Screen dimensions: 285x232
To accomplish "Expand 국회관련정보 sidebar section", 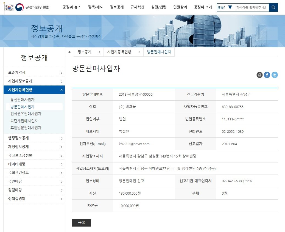I will coord(34,173).
